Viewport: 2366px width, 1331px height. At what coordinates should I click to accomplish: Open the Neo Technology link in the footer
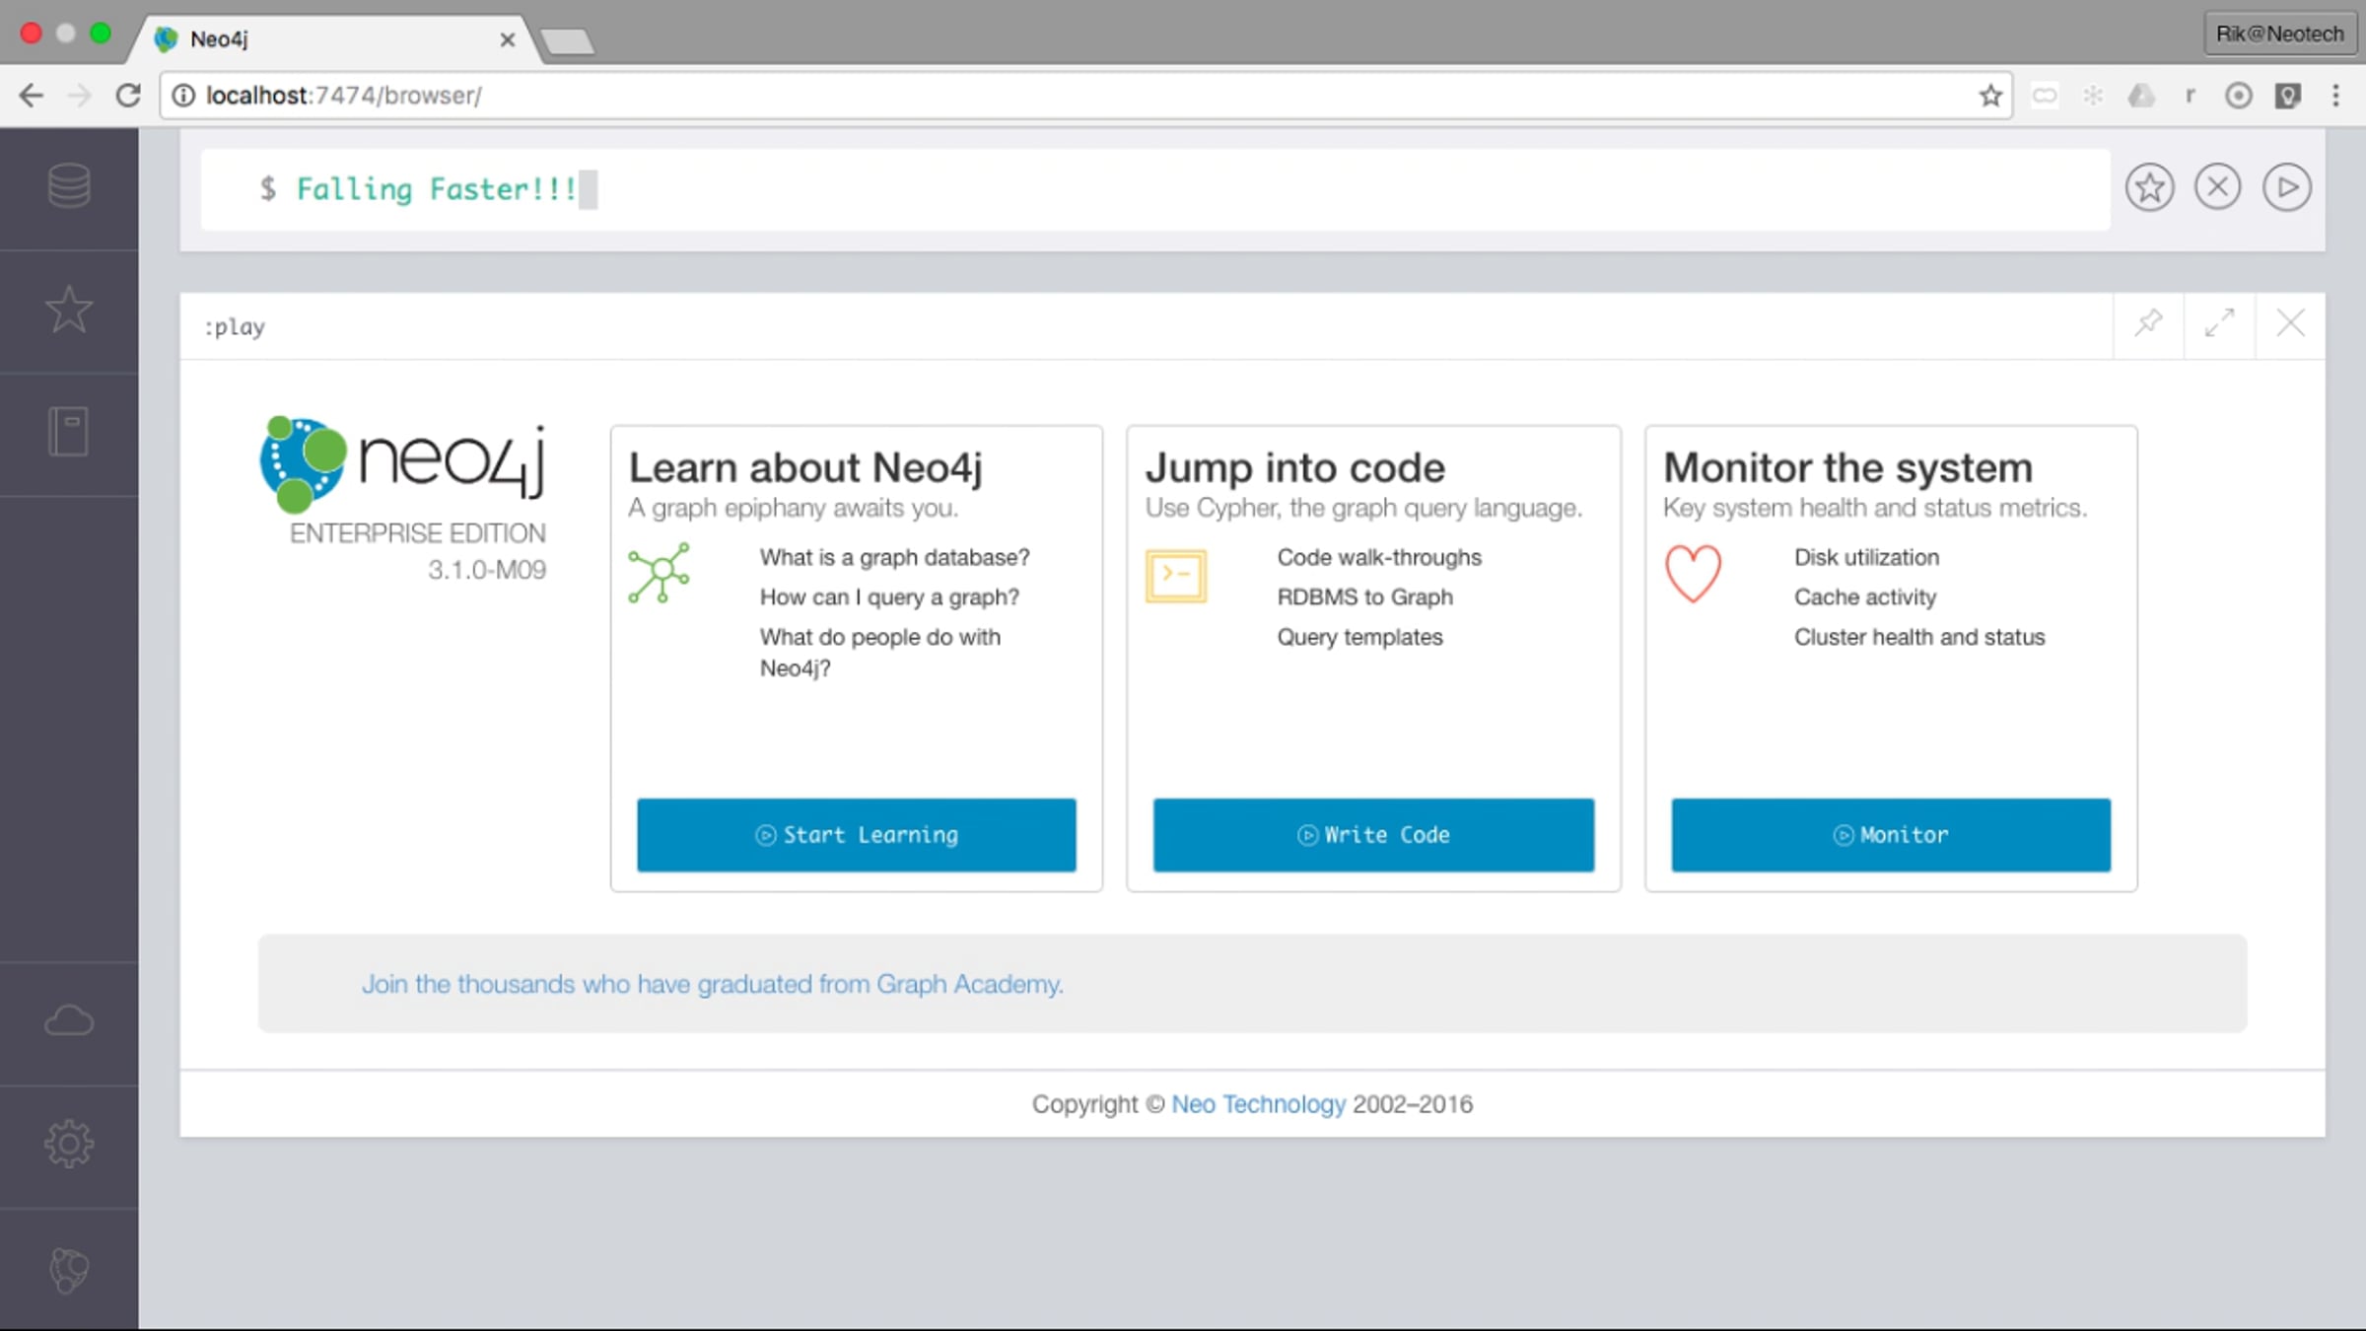[x=1258, y=1104]
